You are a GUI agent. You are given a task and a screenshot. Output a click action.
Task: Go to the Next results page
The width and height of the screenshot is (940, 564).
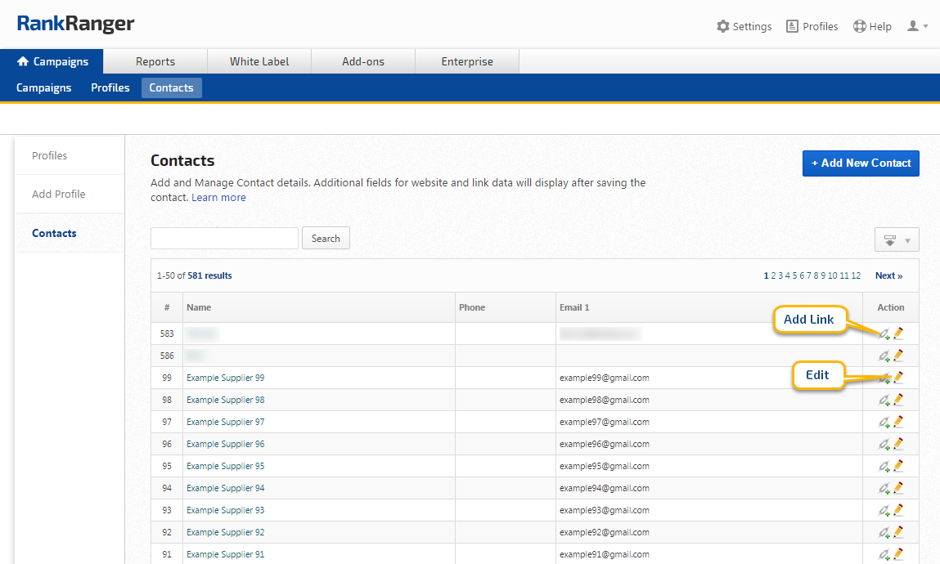tap(888, 275)
